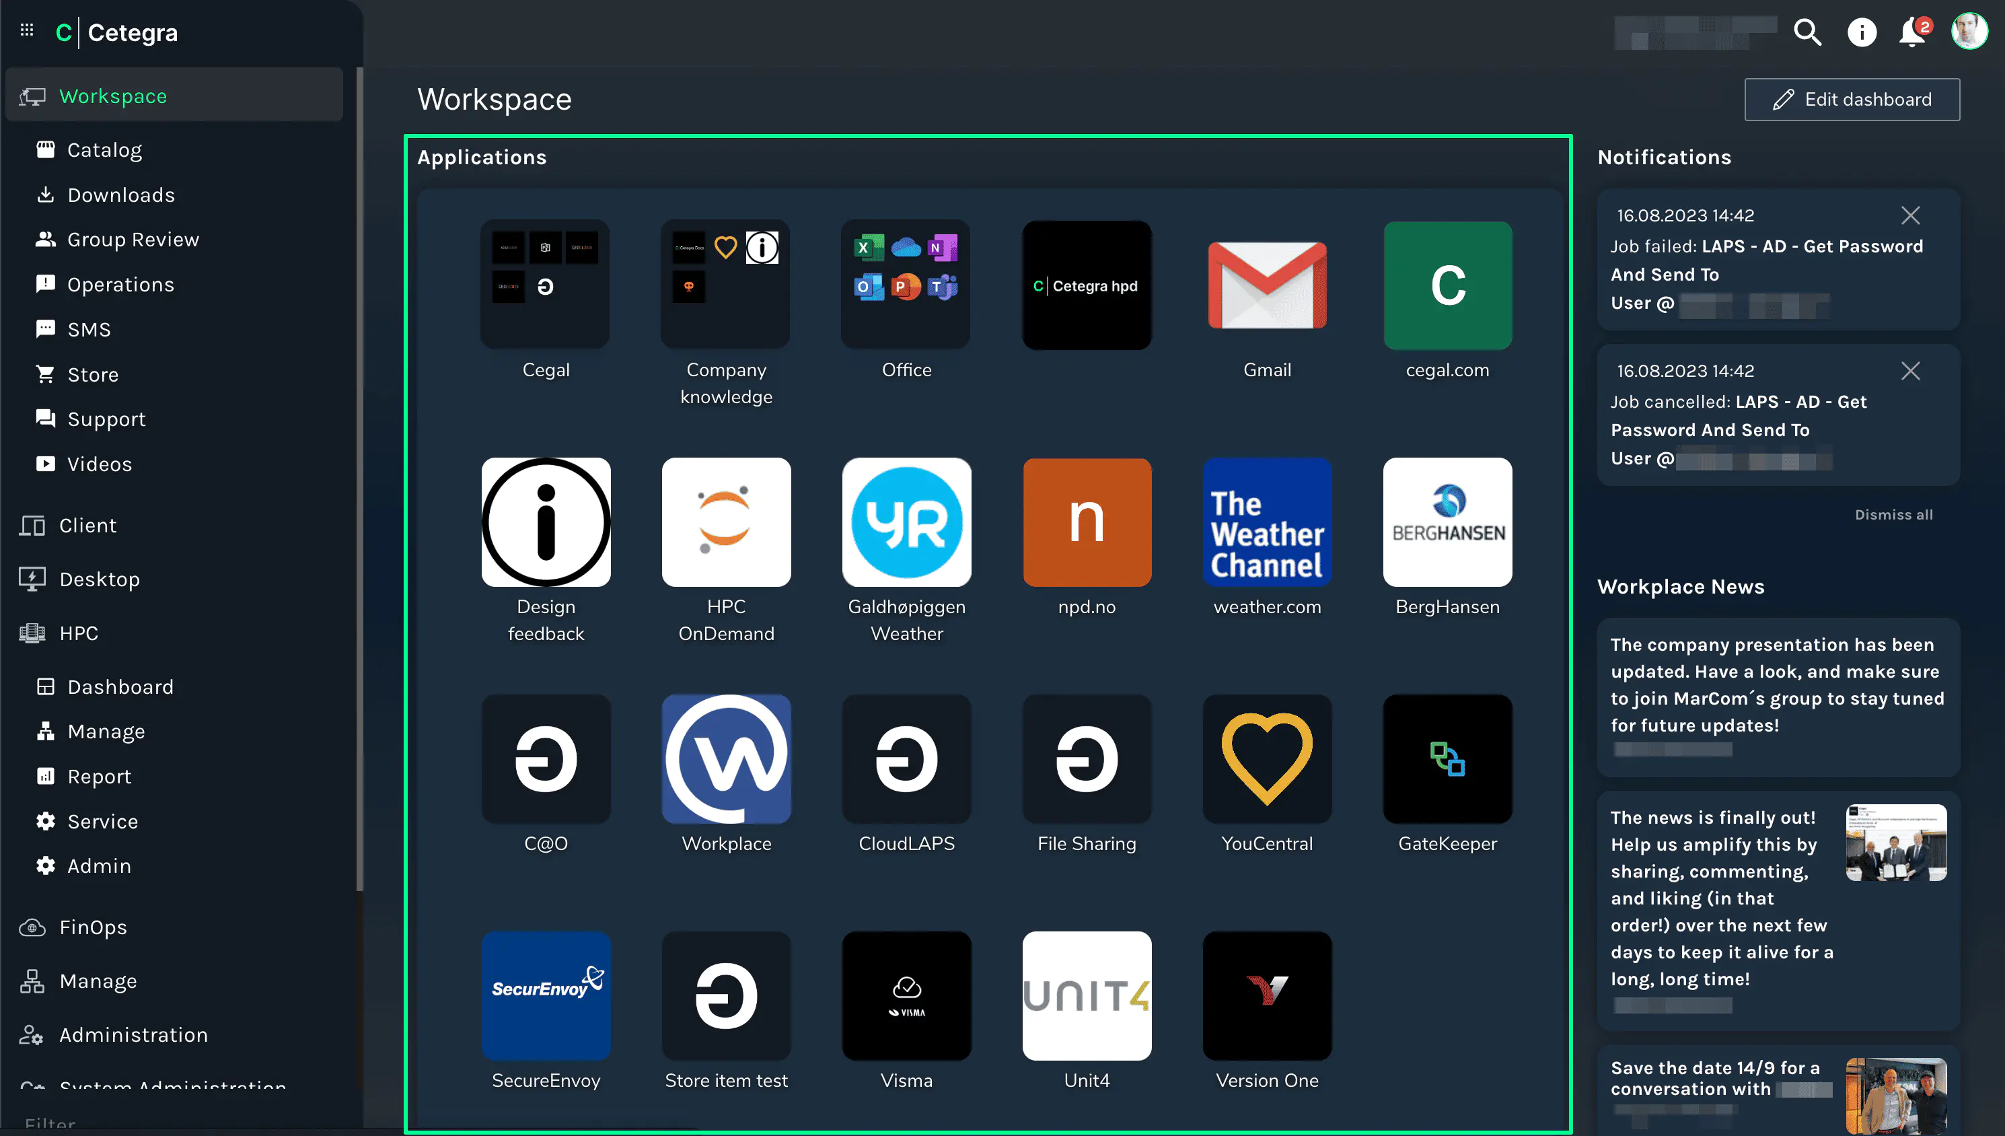Screen dimensions: 2005x1136
Task: Launch the YouCentral heart icon app
Action: [x=1266, y=758]
